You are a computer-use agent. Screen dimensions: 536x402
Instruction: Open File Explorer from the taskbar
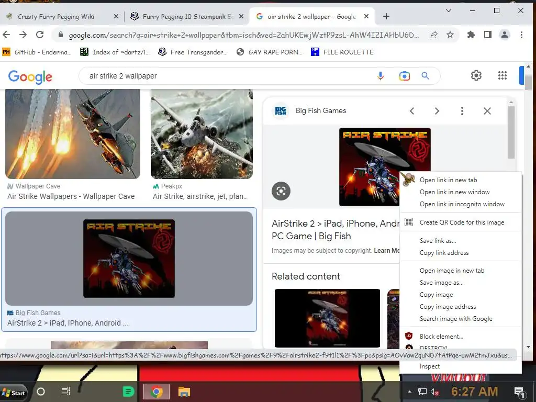click(x=184, y=392)
